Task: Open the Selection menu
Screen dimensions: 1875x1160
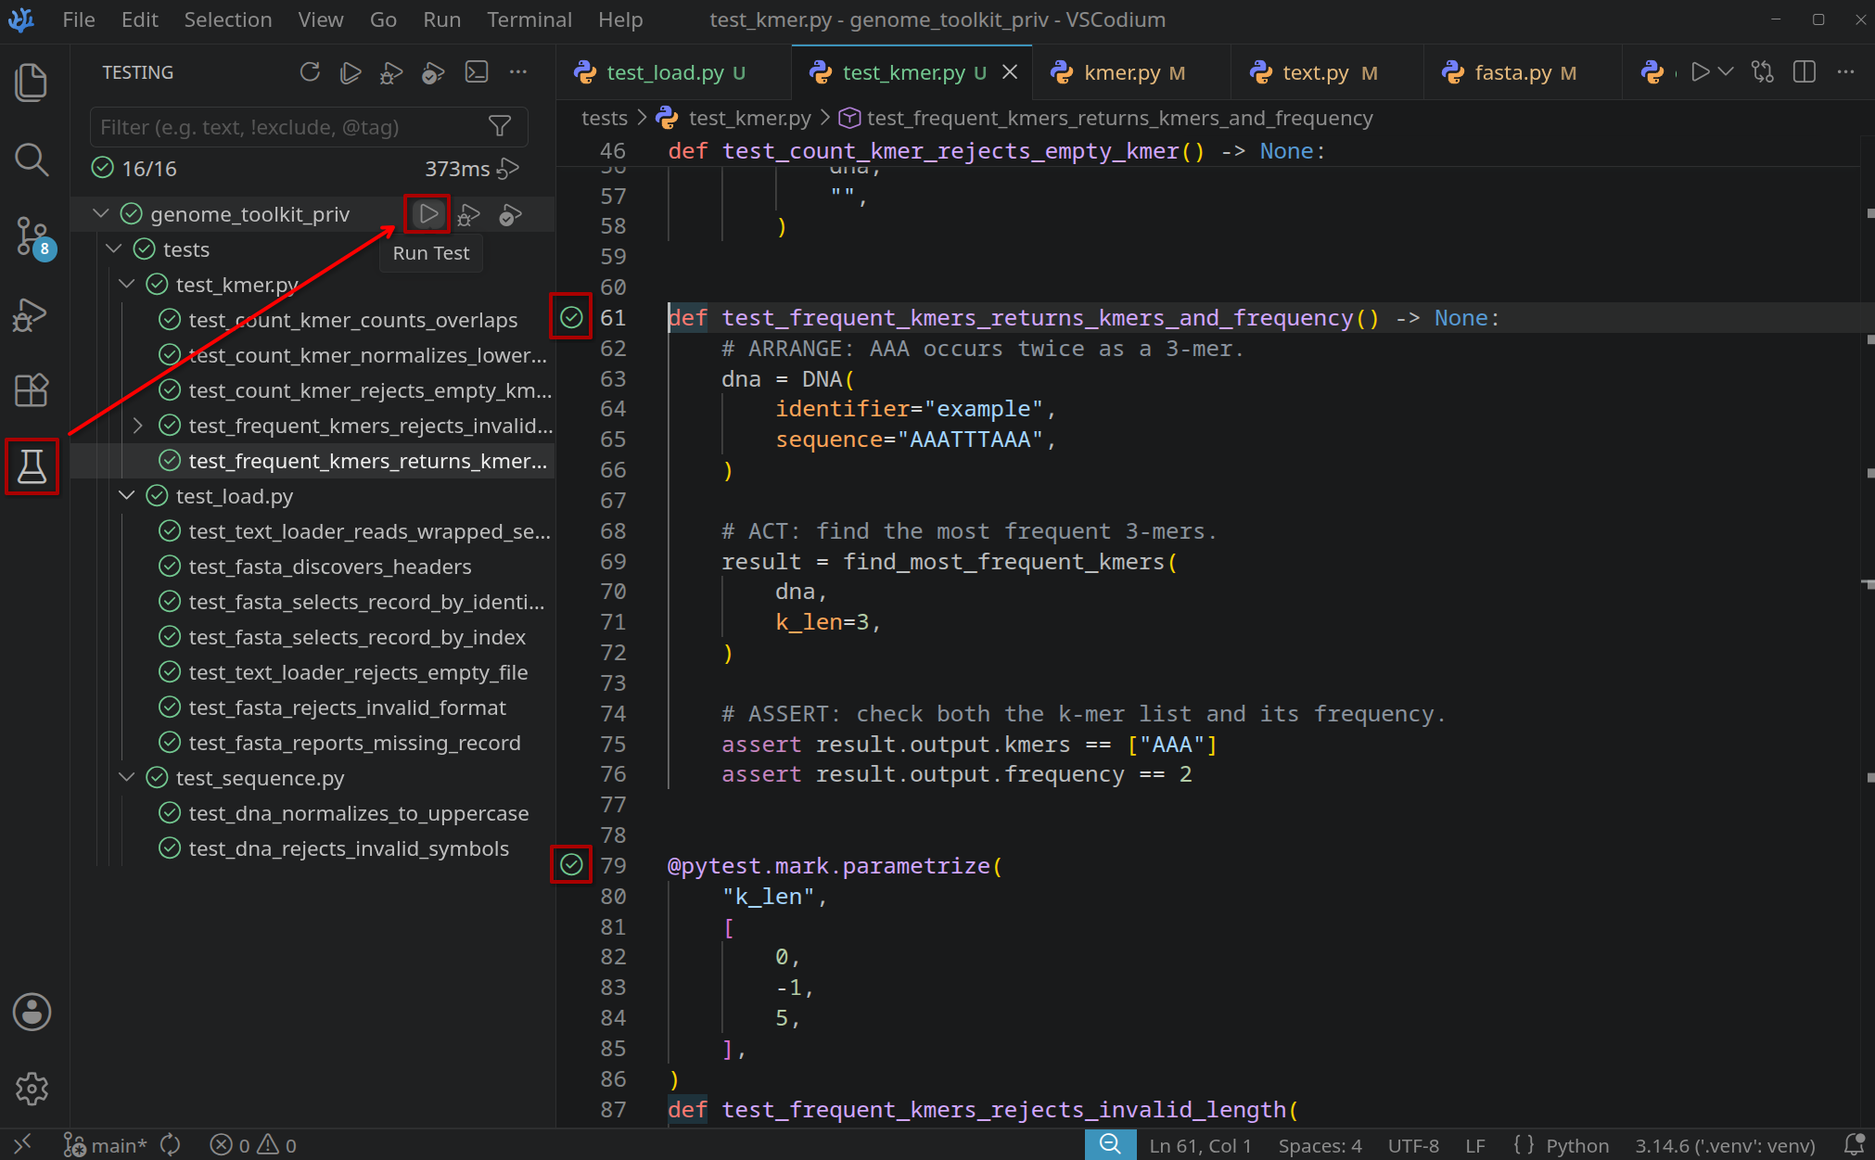Action: pos(228,19)
